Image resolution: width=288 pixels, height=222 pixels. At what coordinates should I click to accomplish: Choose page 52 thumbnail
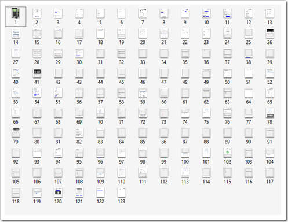click(x=269, y=73)
